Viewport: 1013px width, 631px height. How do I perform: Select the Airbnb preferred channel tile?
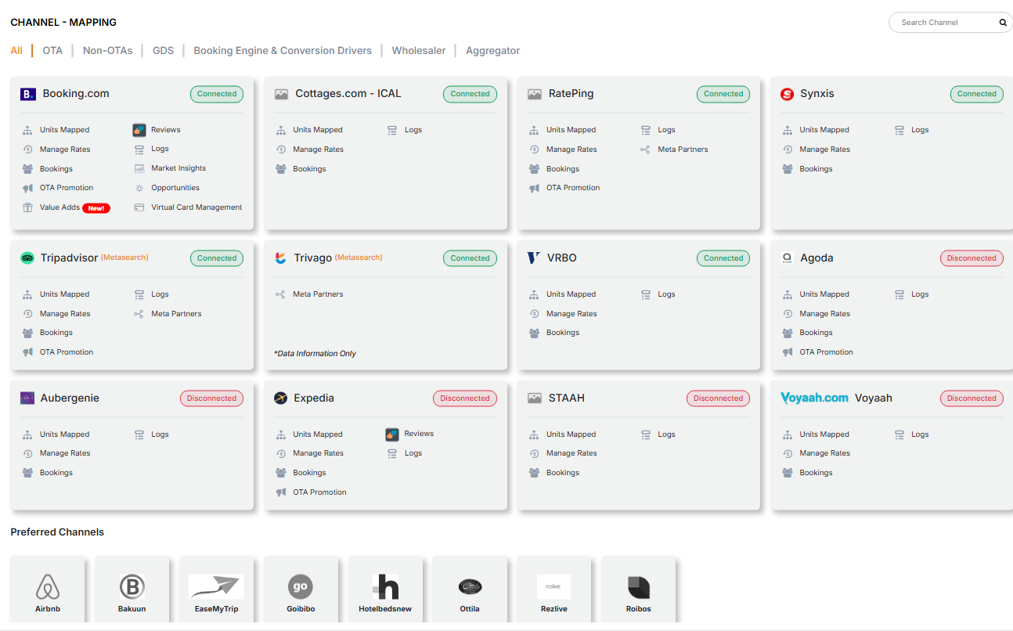click(x=48, y=590)
